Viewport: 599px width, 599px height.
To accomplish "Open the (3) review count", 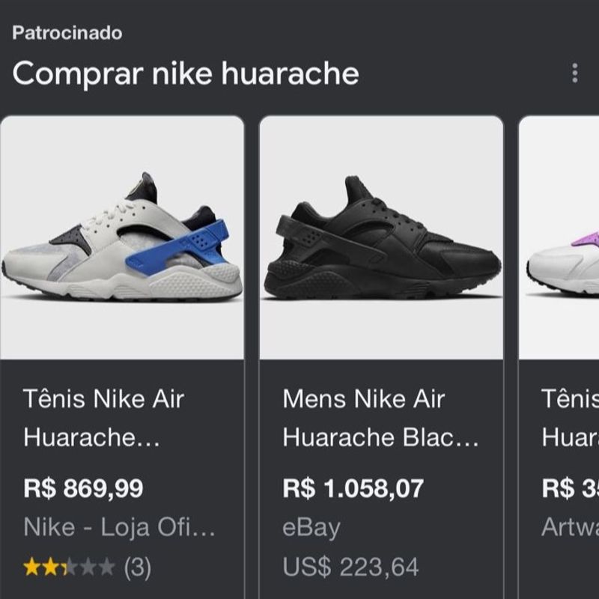I will point(136,568).
